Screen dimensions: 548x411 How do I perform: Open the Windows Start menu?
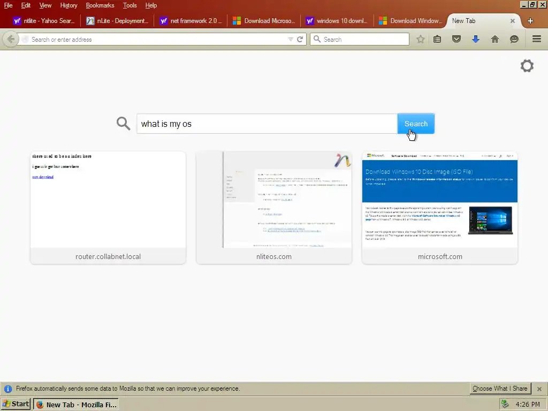click(x=16, y=404)
